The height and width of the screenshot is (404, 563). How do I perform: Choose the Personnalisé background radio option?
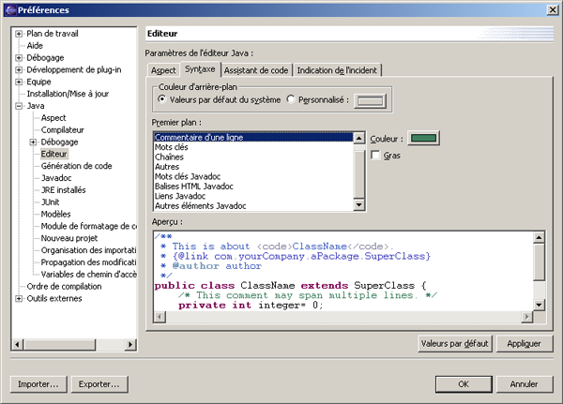point(291,99)
